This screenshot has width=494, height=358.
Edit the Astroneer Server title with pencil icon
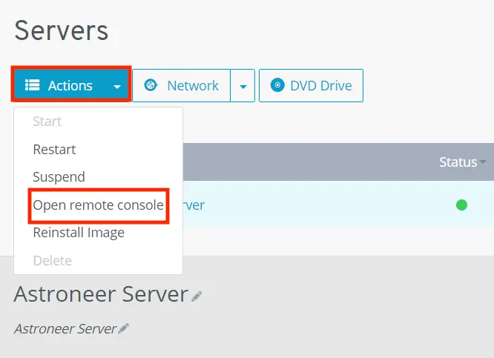(197, 296)
